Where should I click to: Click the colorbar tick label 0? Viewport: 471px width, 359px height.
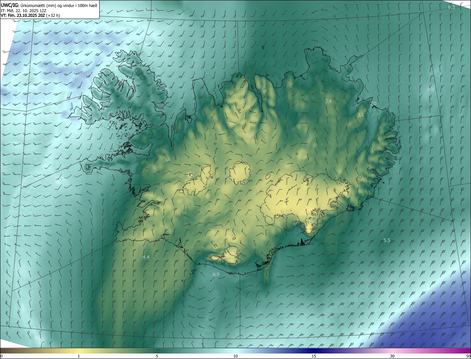1,356
